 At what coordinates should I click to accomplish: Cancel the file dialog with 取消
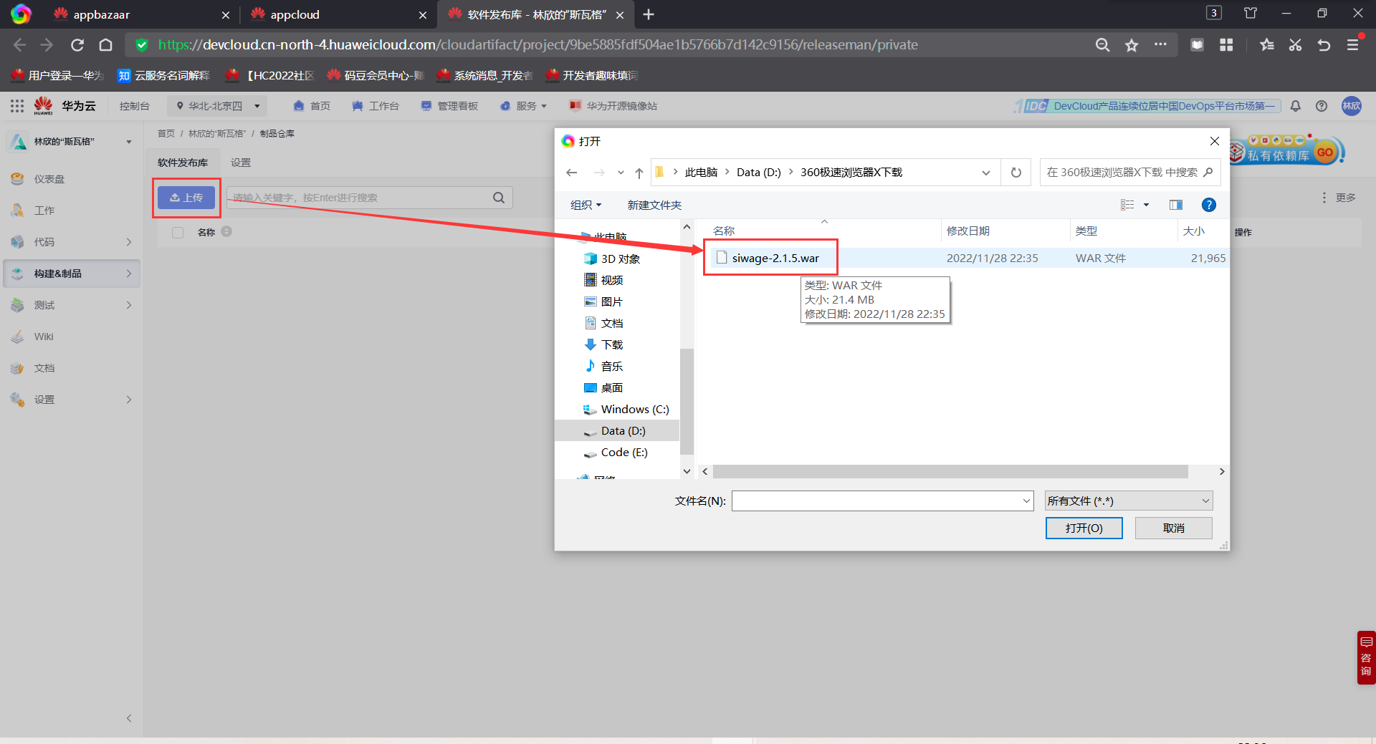[x=1173, y=528]
